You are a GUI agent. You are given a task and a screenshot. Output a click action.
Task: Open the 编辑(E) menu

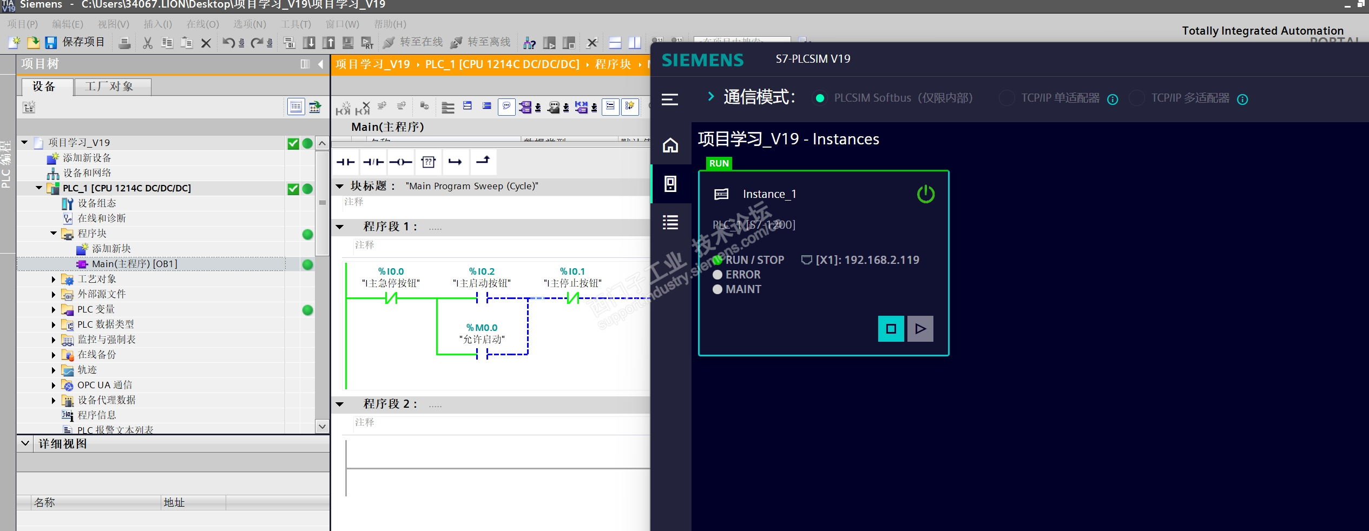tap(68, 24)
